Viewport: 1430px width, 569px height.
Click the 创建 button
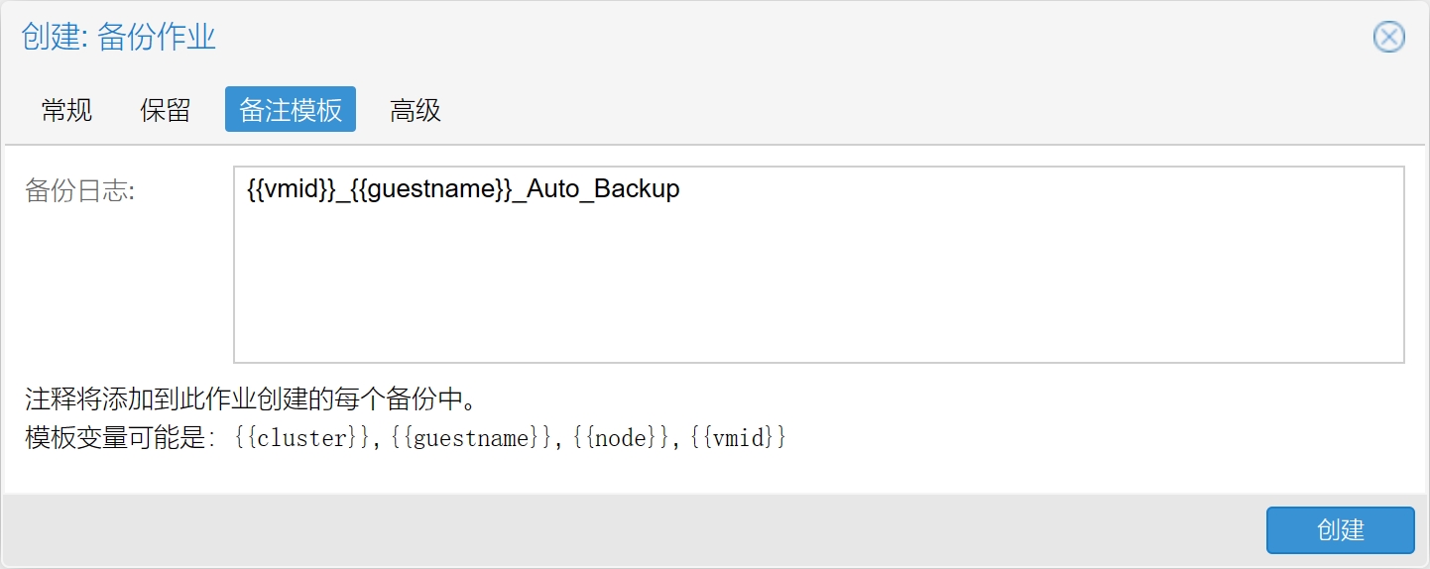coord(1340,530)
